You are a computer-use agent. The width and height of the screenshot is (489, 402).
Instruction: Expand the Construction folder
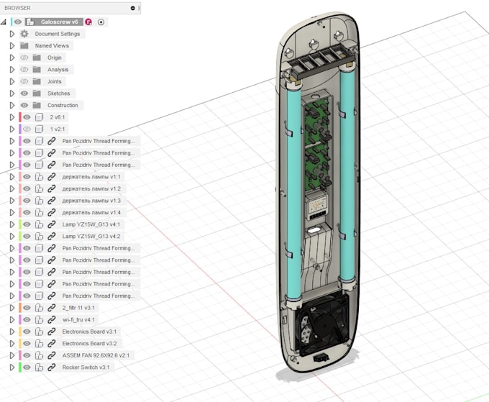pyautogui.click(x=12, y=105)
